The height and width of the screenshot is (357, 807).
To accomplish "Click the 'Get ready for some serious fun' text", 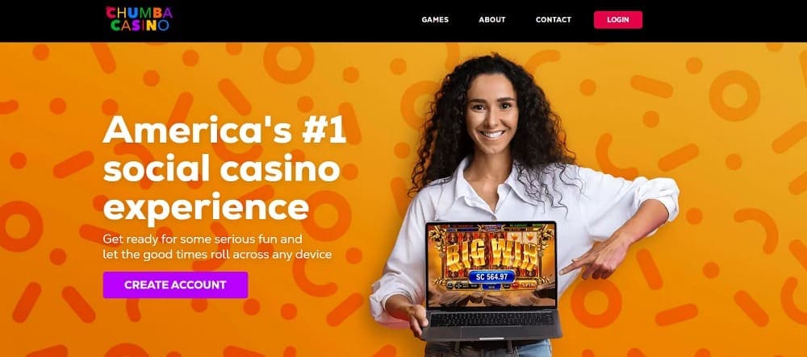I will point(203,239).
